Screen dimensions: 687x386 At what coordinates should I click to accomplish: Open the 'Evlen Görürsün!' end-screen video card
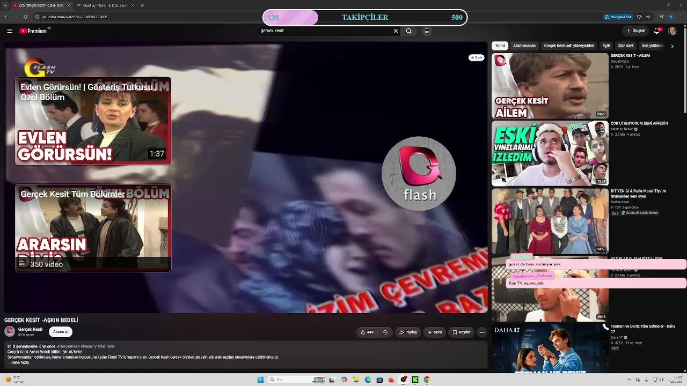pos(93,121)
